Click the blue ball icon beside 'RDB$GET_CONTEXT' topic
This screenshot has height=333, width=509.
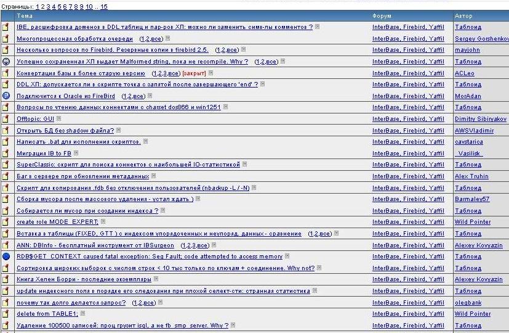(x=6, y=257)
